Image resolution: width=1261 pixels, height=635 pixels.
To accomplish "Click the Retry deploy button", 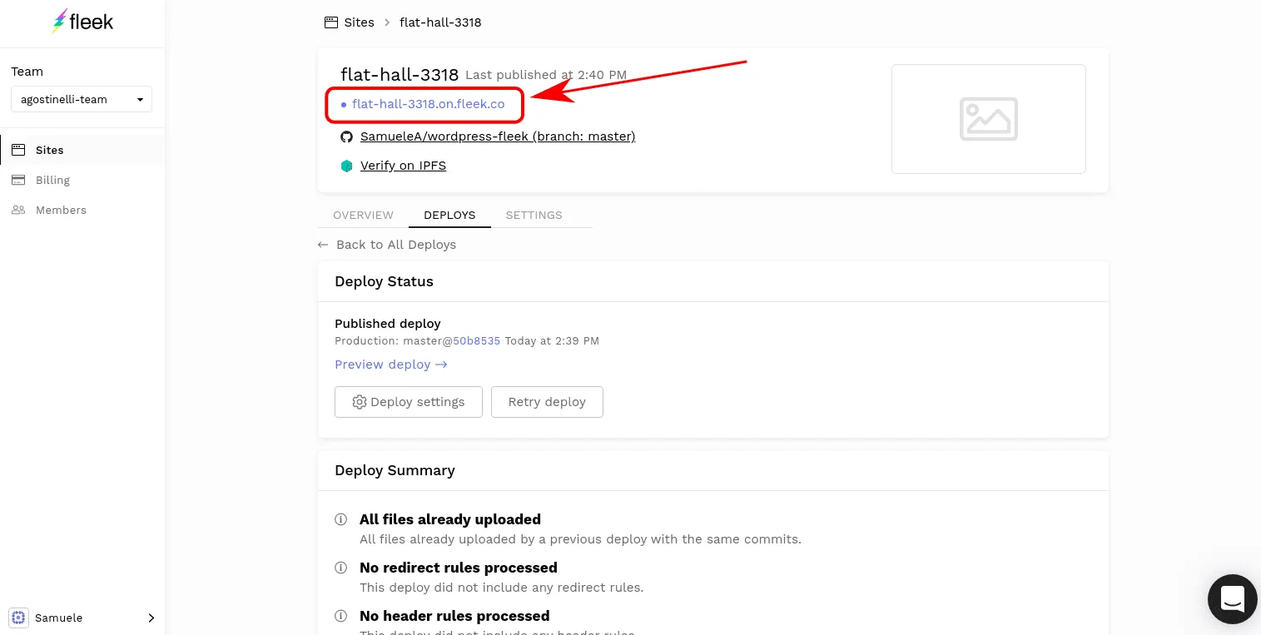I will [547, 402].
